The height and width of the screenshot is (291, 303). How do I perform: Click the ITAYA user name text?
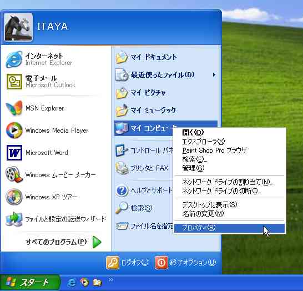52,27
